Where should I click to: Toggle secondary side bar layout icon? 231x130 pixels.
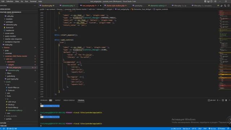[211, 1]
